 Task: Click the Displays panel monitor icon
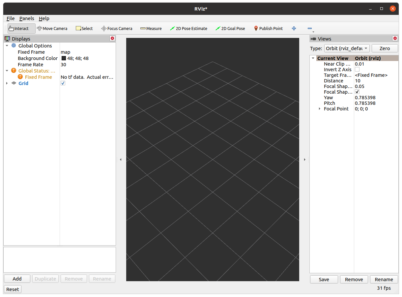7,39
